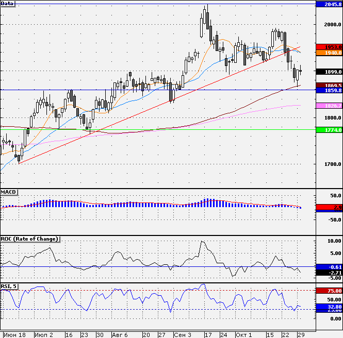343x338 pixels.
Task: Click the 30 July date marker
Action: pyautogui.click(x=100, y=335)
